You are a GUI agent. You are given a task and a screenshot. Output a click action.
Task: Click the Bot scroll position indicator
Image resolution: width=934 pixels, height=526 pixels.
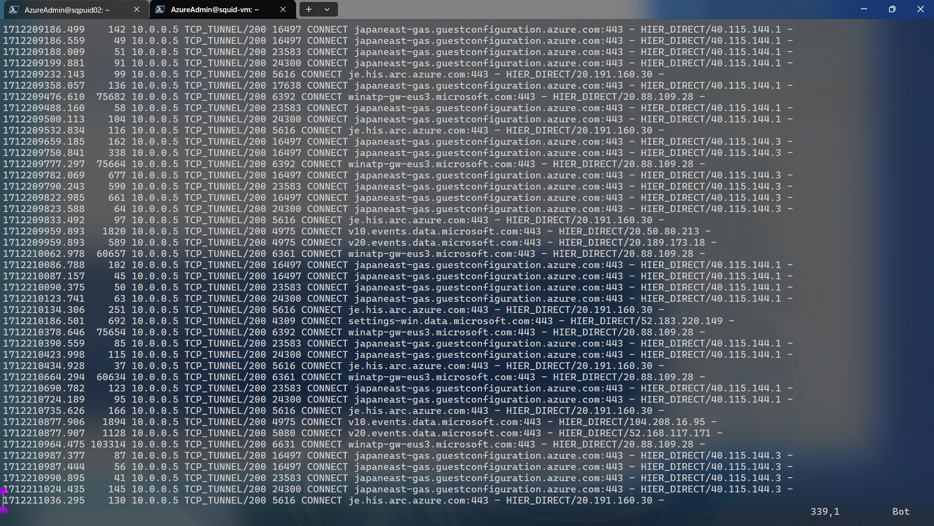901,511
